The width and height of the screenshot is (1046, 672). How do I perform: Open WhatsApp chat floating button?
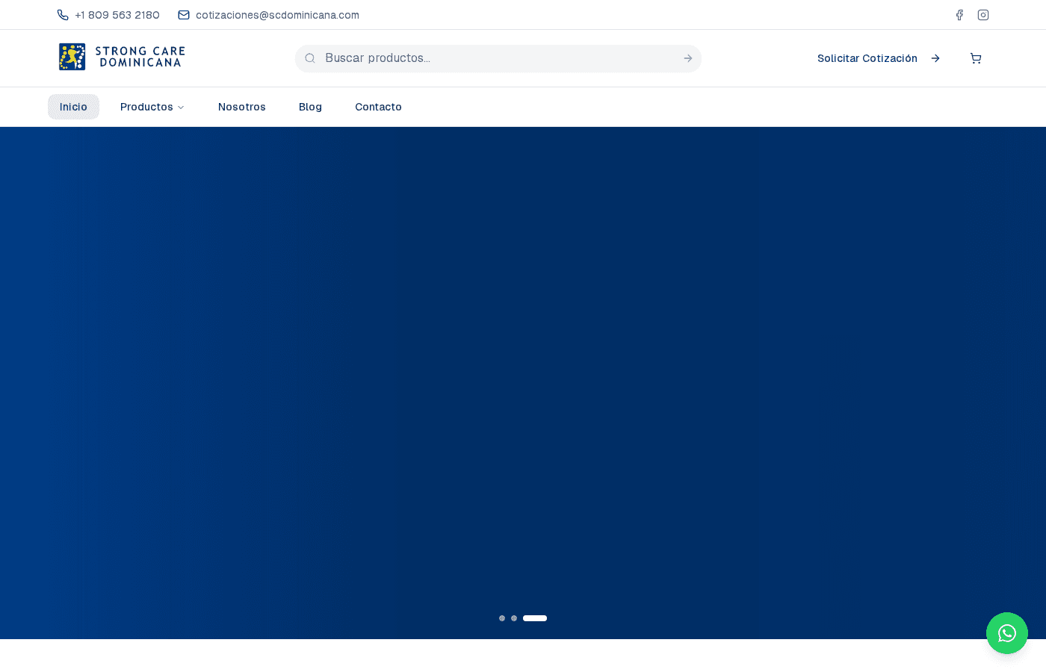click(x=1006, y=633)
